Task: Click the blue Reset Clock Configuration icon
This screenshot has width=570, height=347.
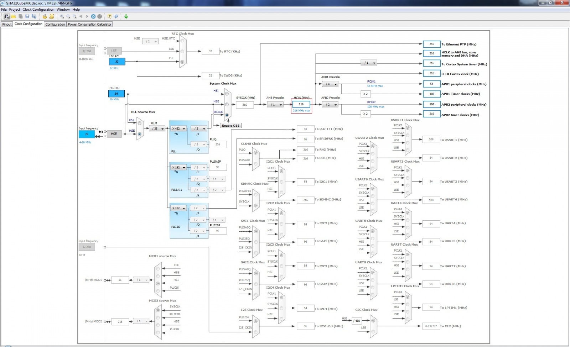Action: 93,16
